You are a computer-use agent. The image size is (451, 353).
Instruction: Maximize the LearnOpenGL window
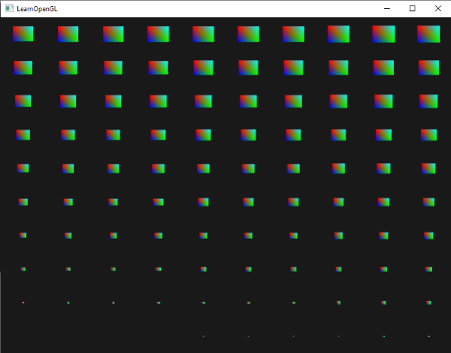point(412,8)
